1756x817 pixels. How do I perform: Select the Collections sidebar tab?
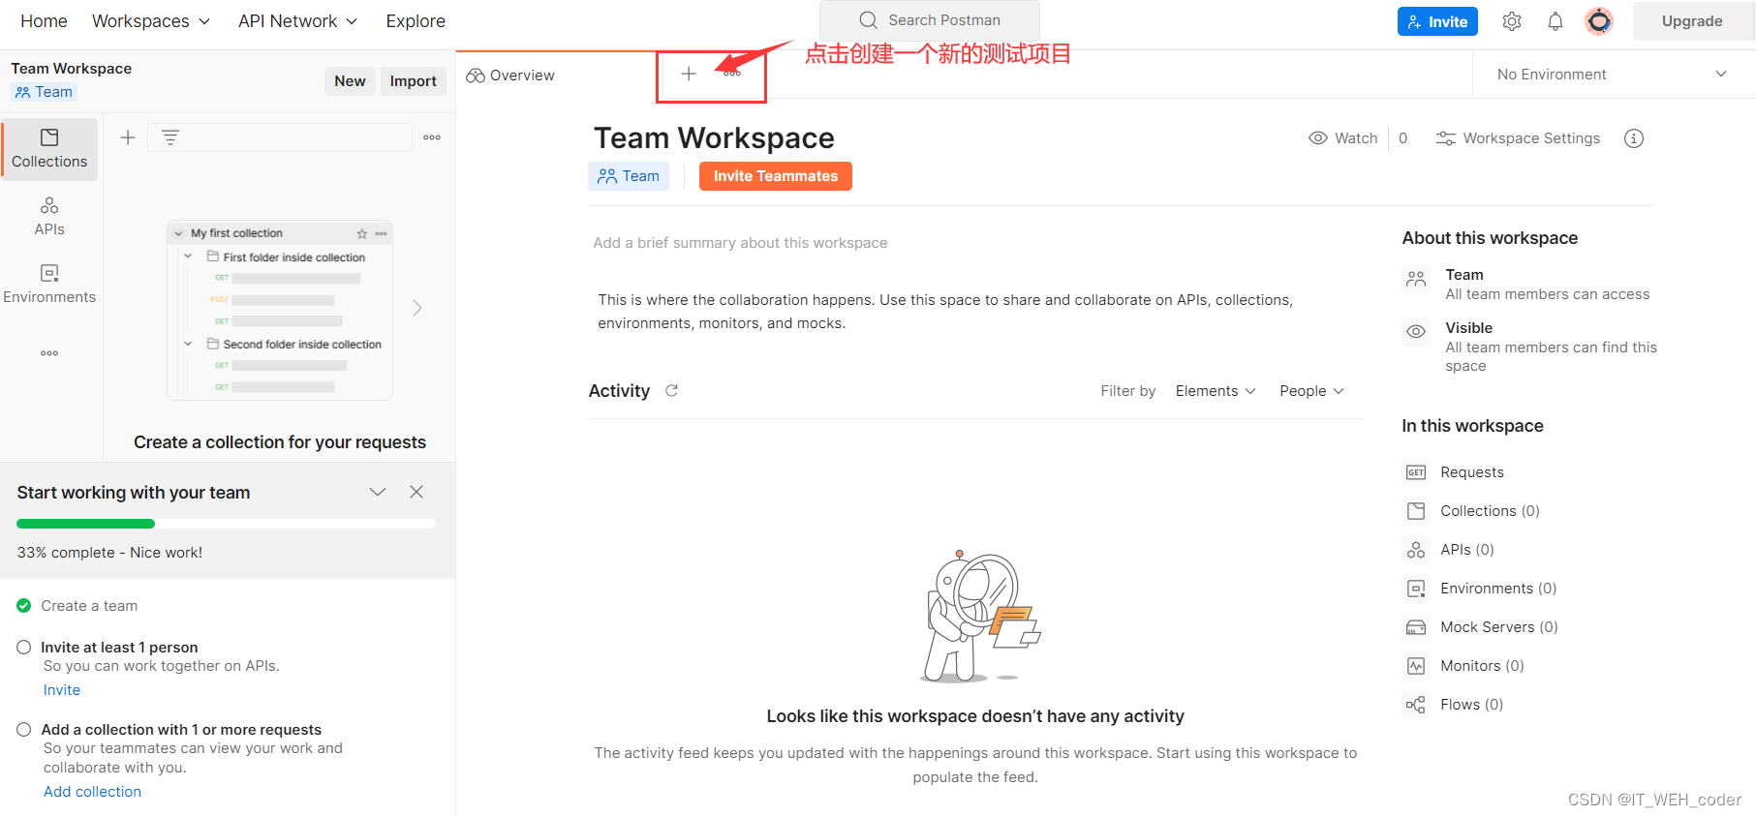[49, 149]
